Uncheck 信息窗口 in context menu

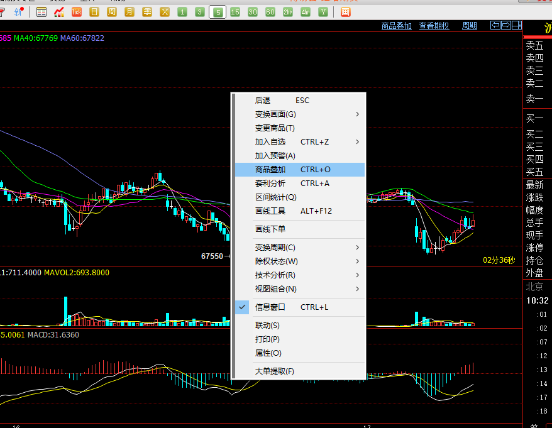pyautogui.click(x=270, y=307)
